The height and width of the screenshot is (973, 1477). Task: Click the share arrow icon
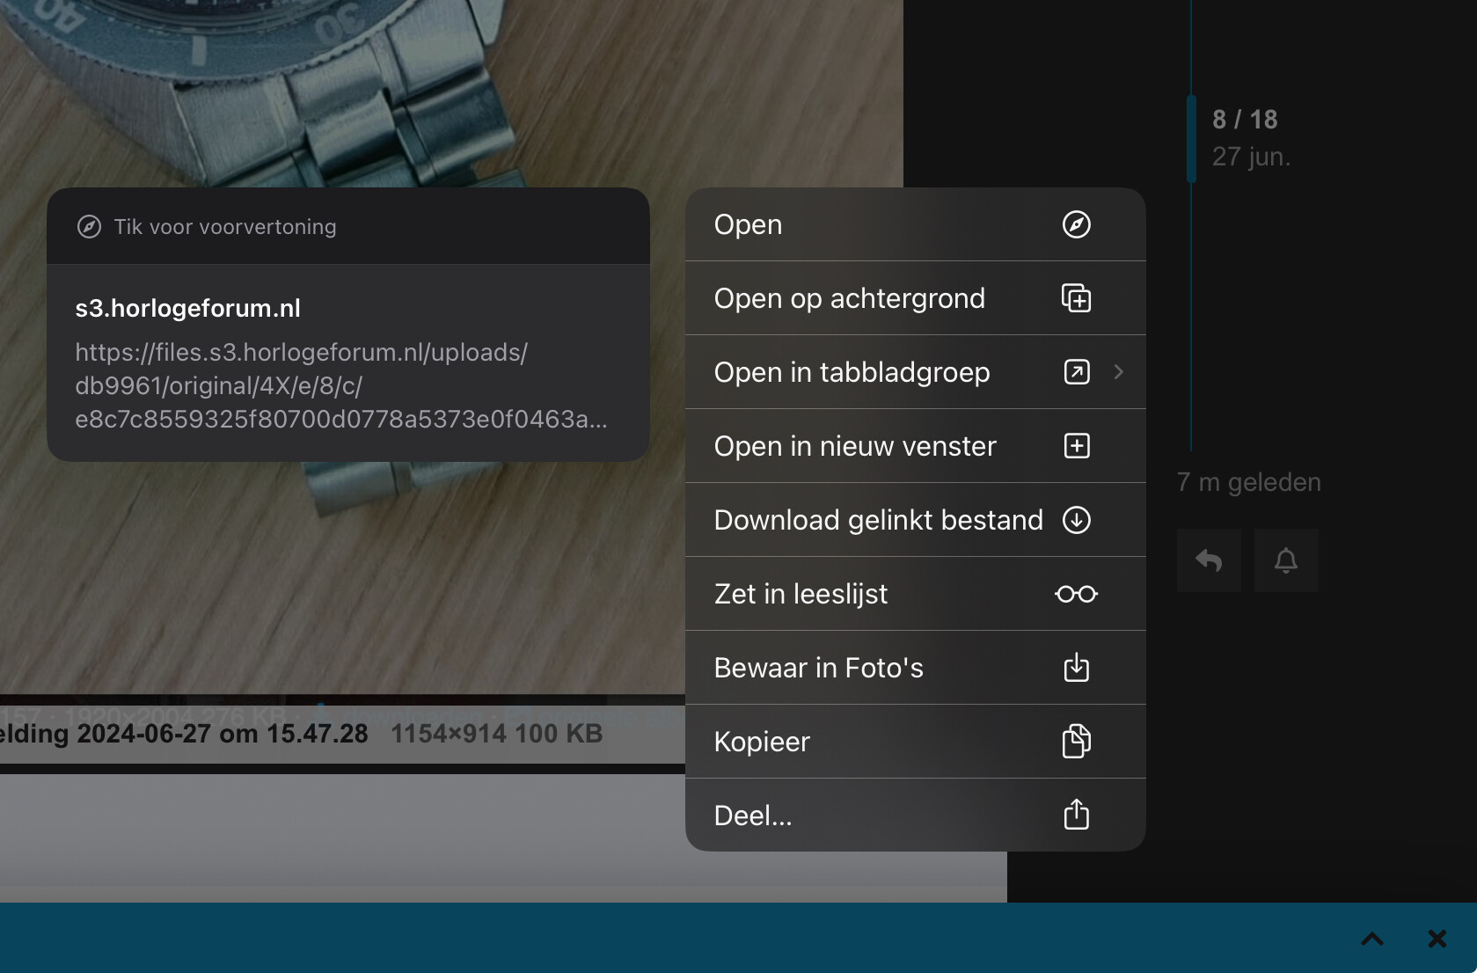1076,815
